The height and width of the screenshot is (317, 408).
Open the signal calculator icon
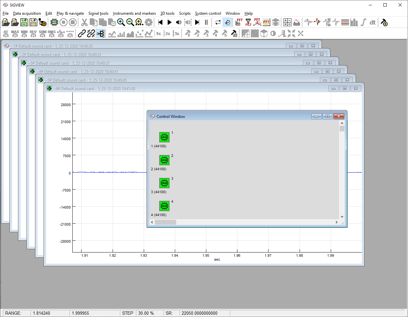pyautogui.click(x=287, y=22)
